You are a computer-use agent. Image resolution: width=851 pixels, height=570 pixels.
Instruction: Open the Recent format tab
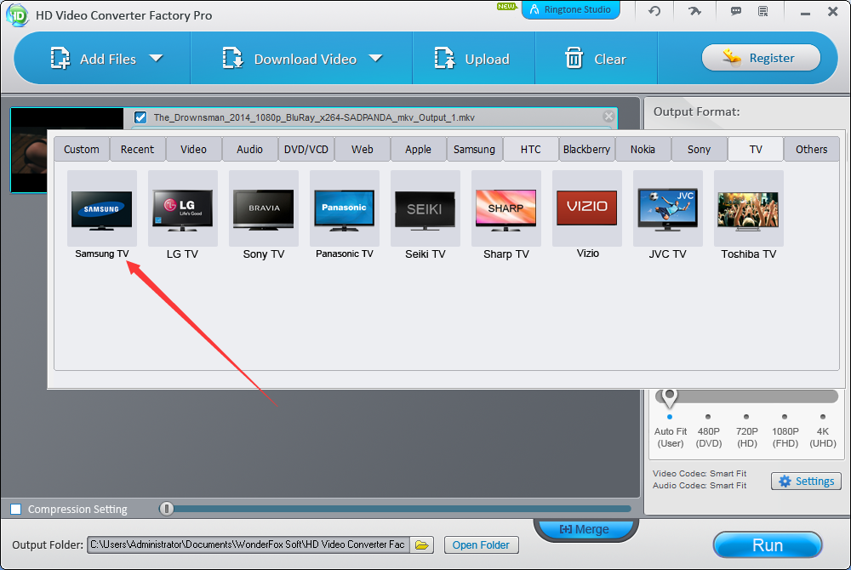coord(137,149)
